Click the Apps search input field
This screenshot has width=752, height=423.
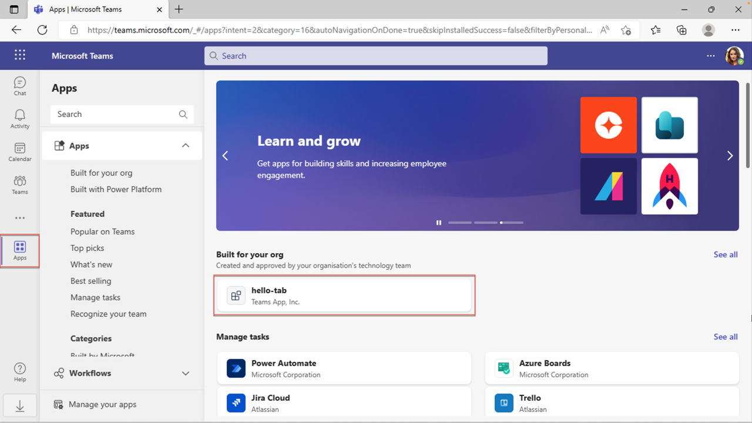122,114
